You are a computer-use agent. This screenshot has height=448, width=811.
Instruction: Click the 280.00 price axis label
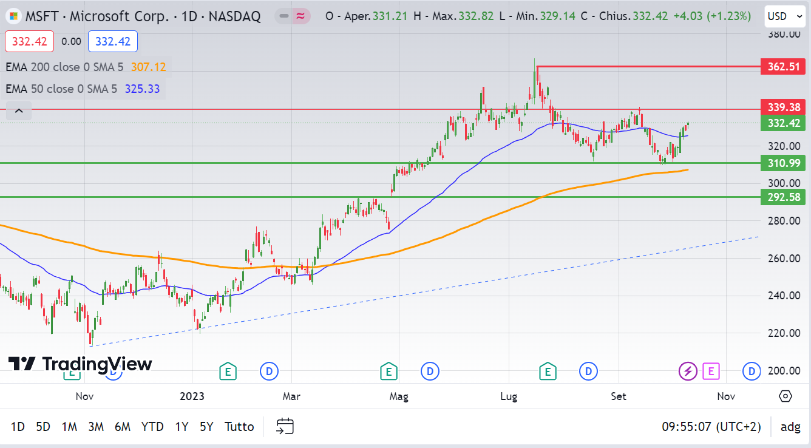click(783, 221)
